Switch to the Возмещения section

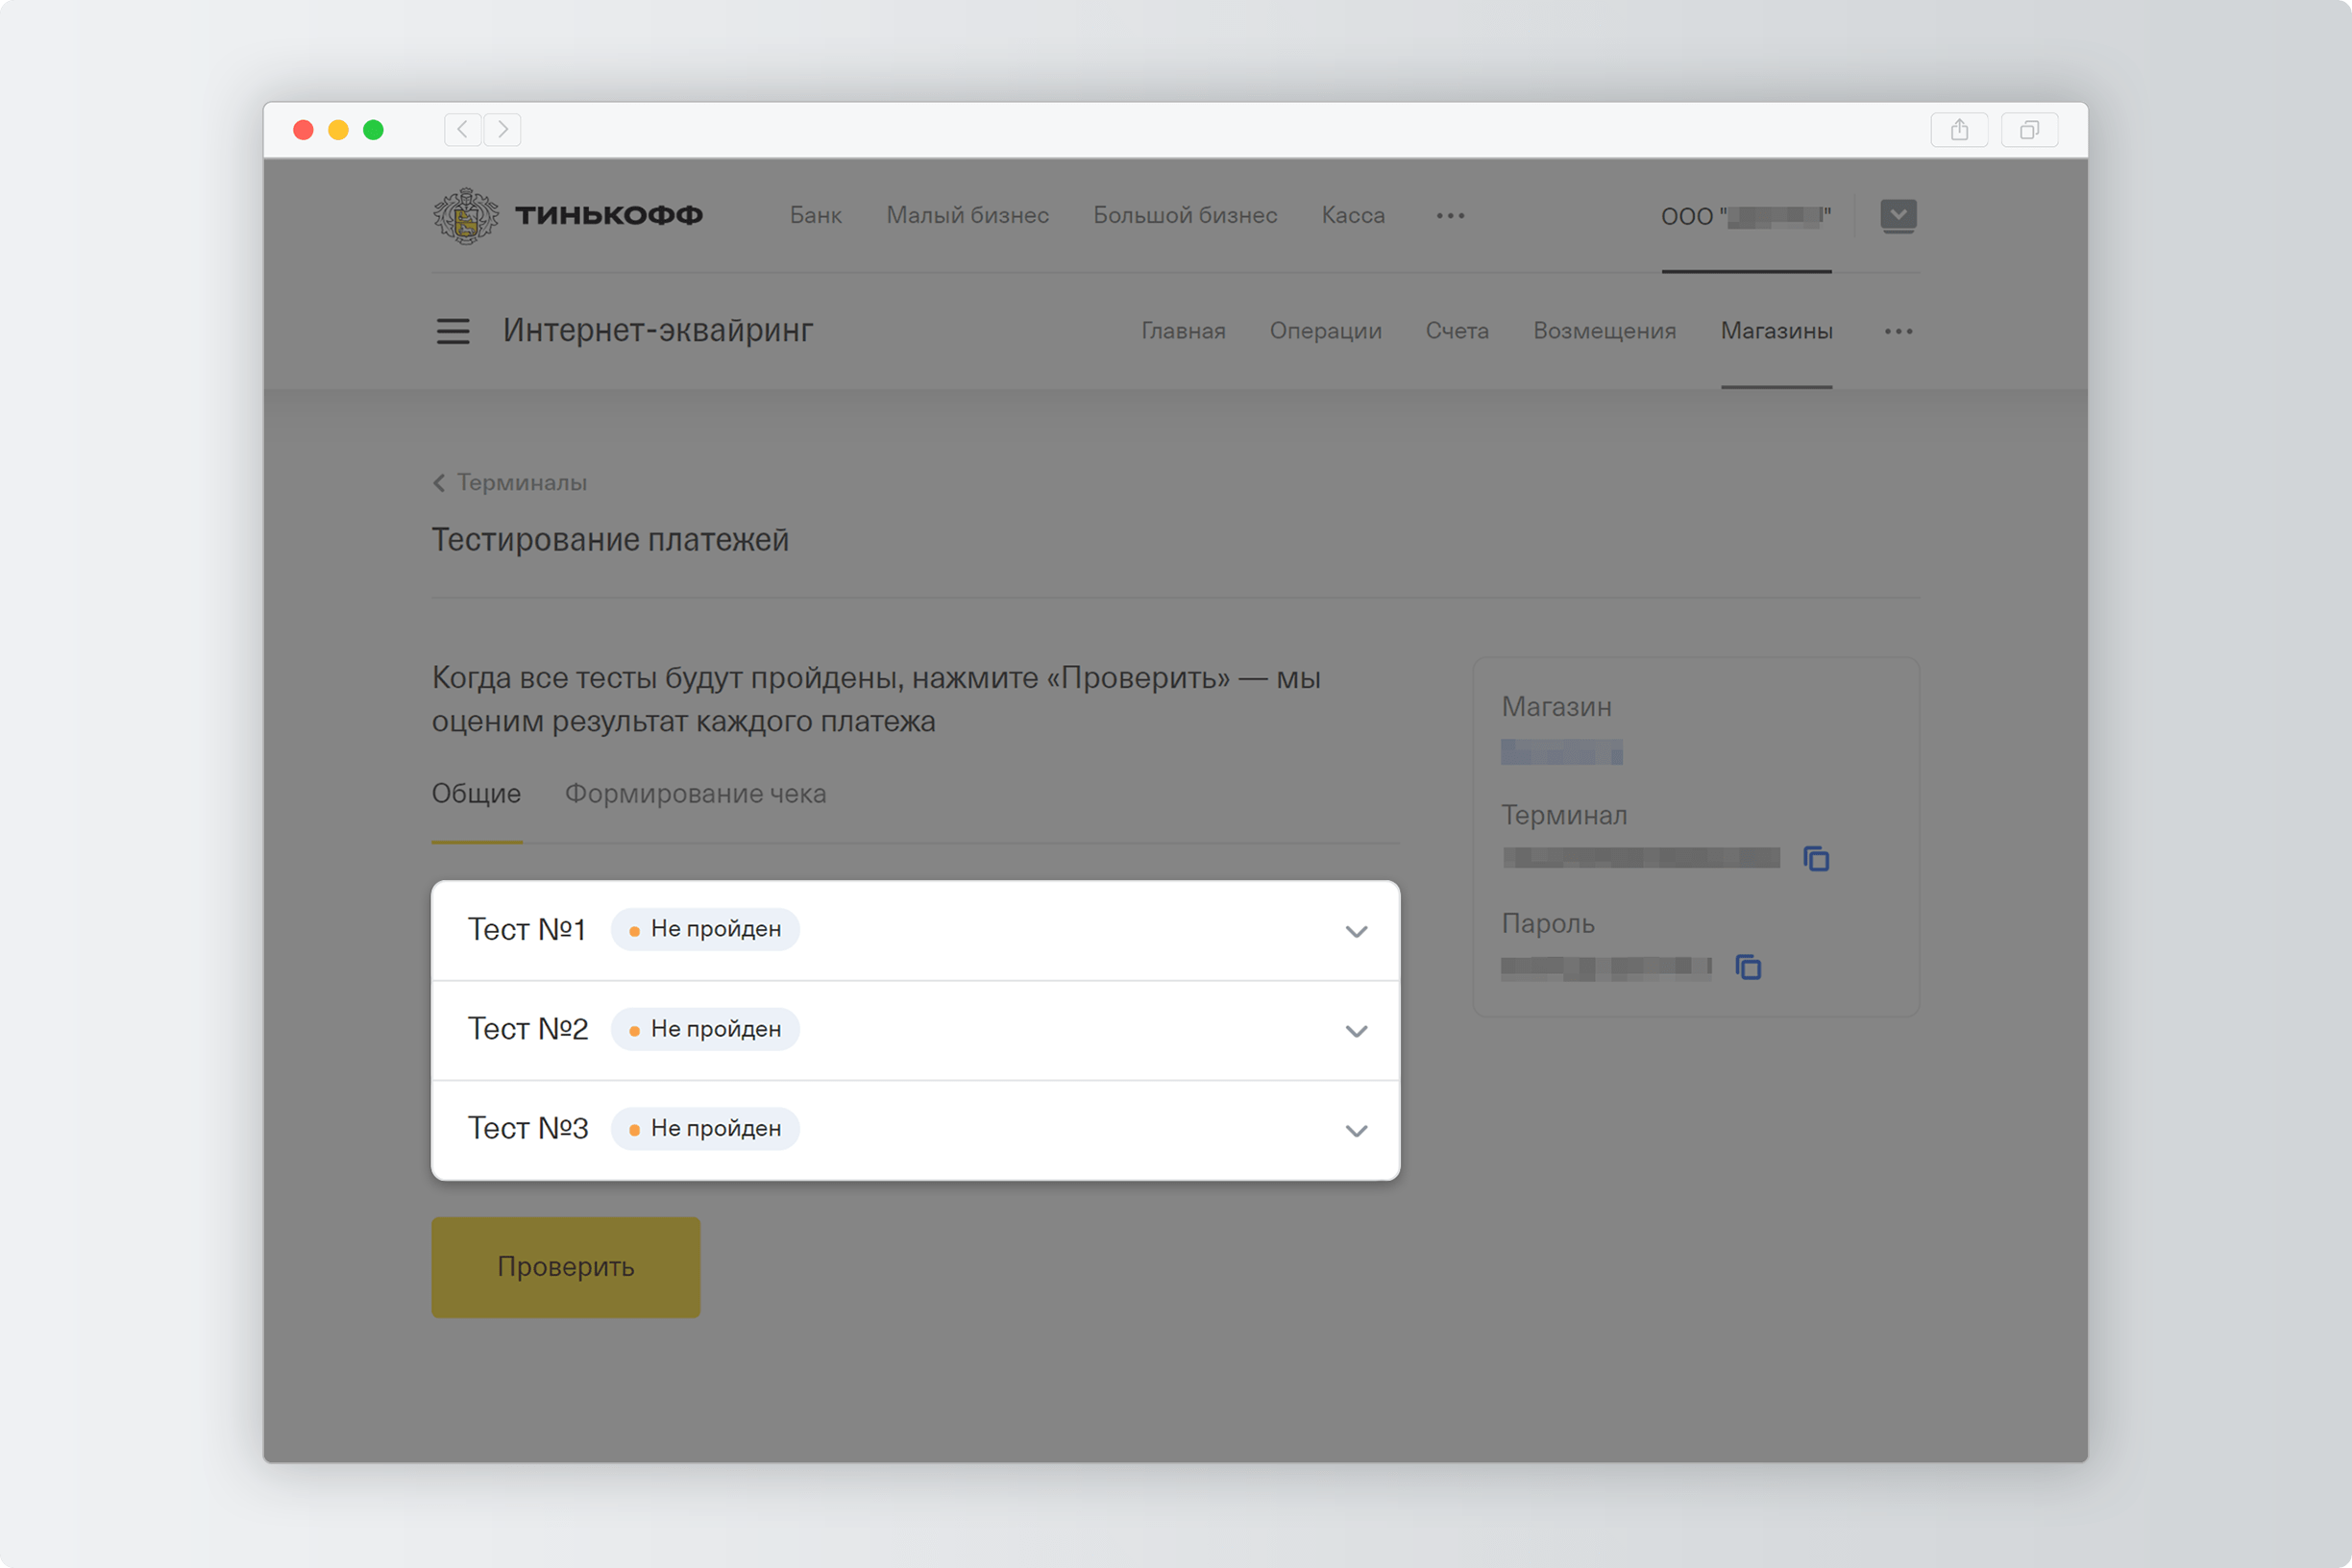coord(1604,331)
